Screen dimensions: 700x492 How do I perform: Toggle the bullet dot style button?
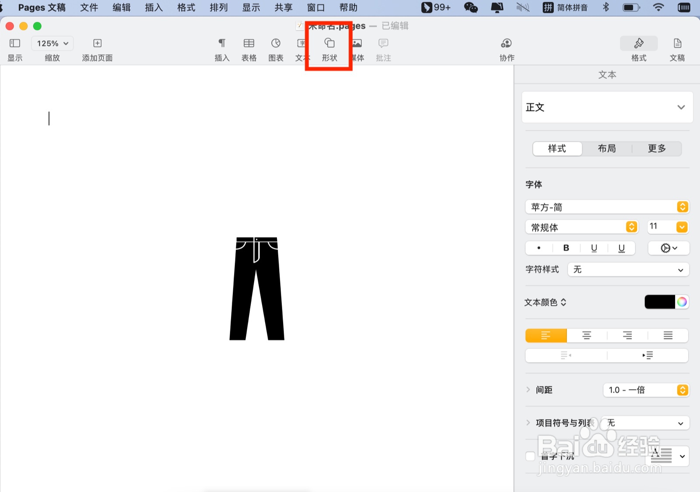click(539, 248)
